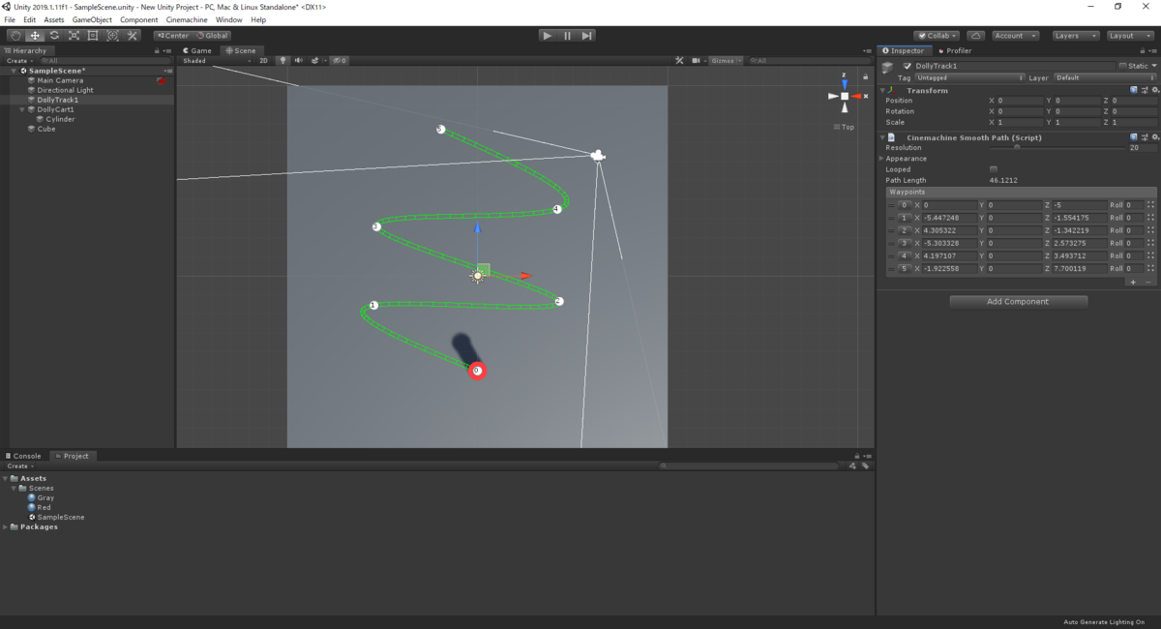Open the Cinemachine menu
The height and width of the screenshot is (629, 1161).
click(187, 19)
